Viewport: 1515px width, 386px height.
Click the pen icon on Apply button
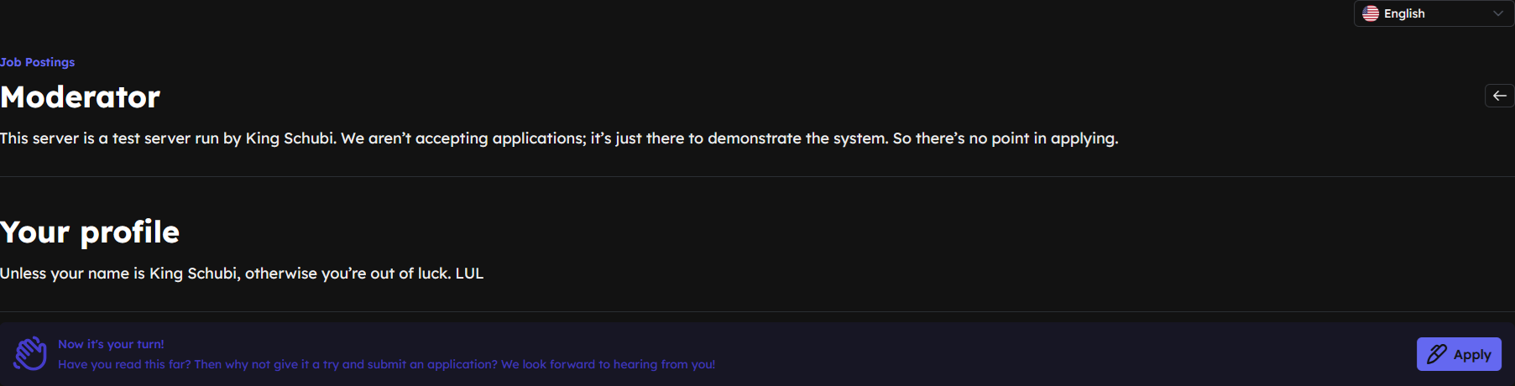click(x=1437, y=354)
